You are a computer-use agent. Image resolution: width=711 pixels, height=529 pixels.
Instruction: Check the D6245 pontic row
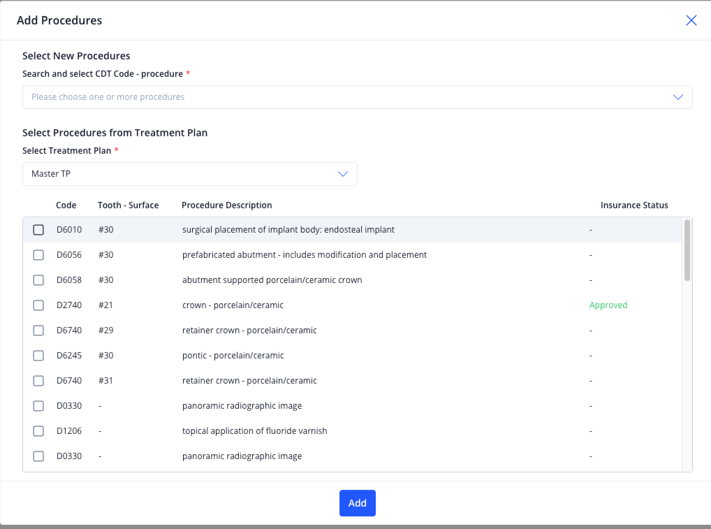click(x=38, y=356)
